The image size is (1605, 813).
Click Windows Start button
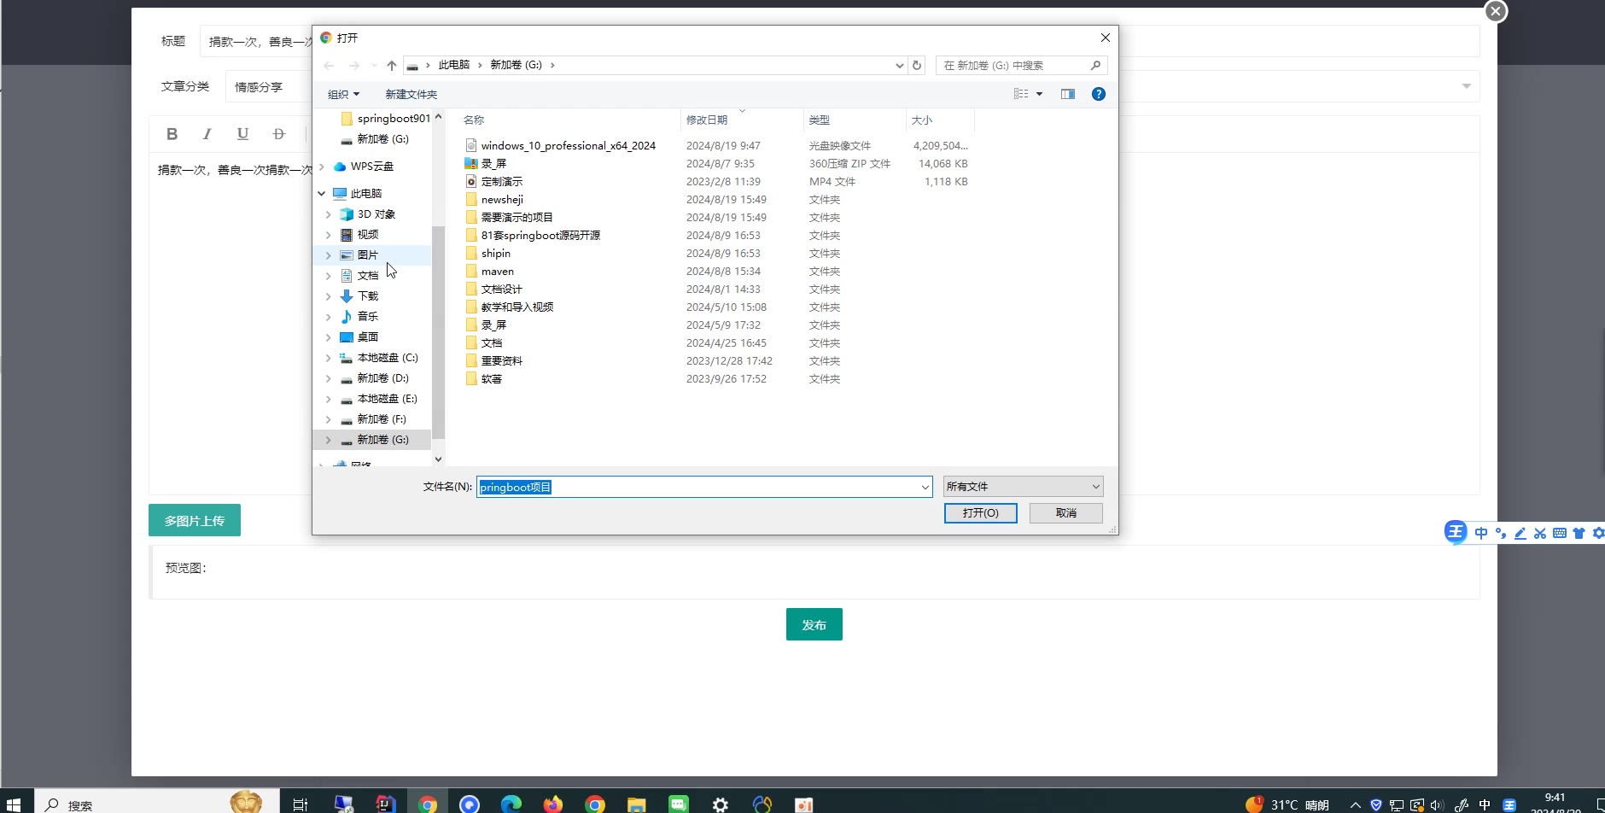(x=13, y=804)
